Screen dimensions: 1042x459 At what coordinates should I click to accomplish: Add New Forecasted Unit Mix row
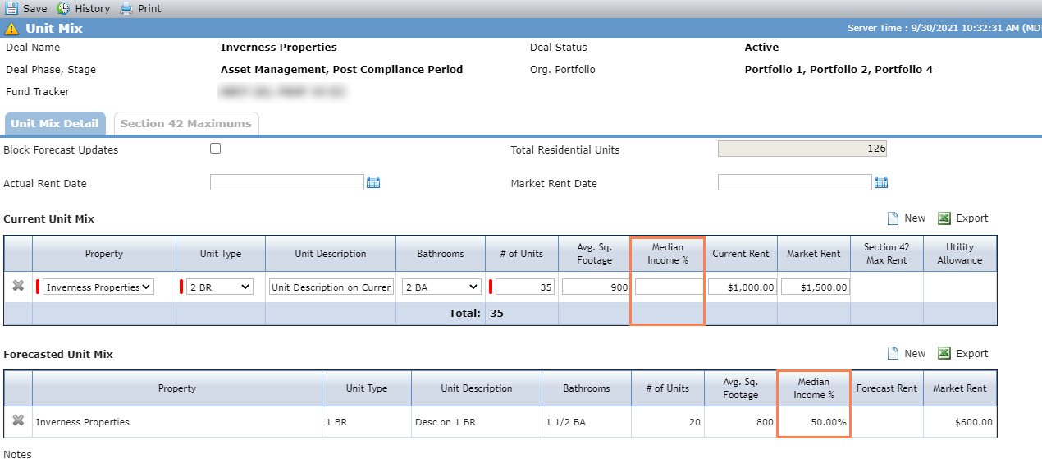coord(906,354)
